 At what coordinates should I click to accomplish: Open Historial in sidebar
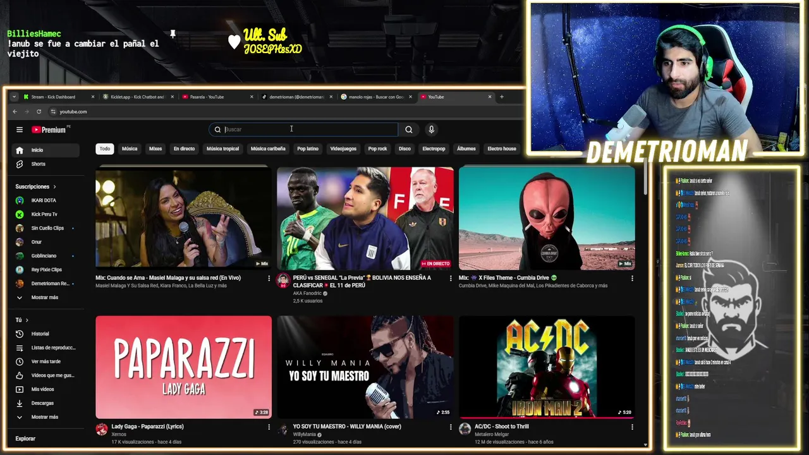click(45, 334)
